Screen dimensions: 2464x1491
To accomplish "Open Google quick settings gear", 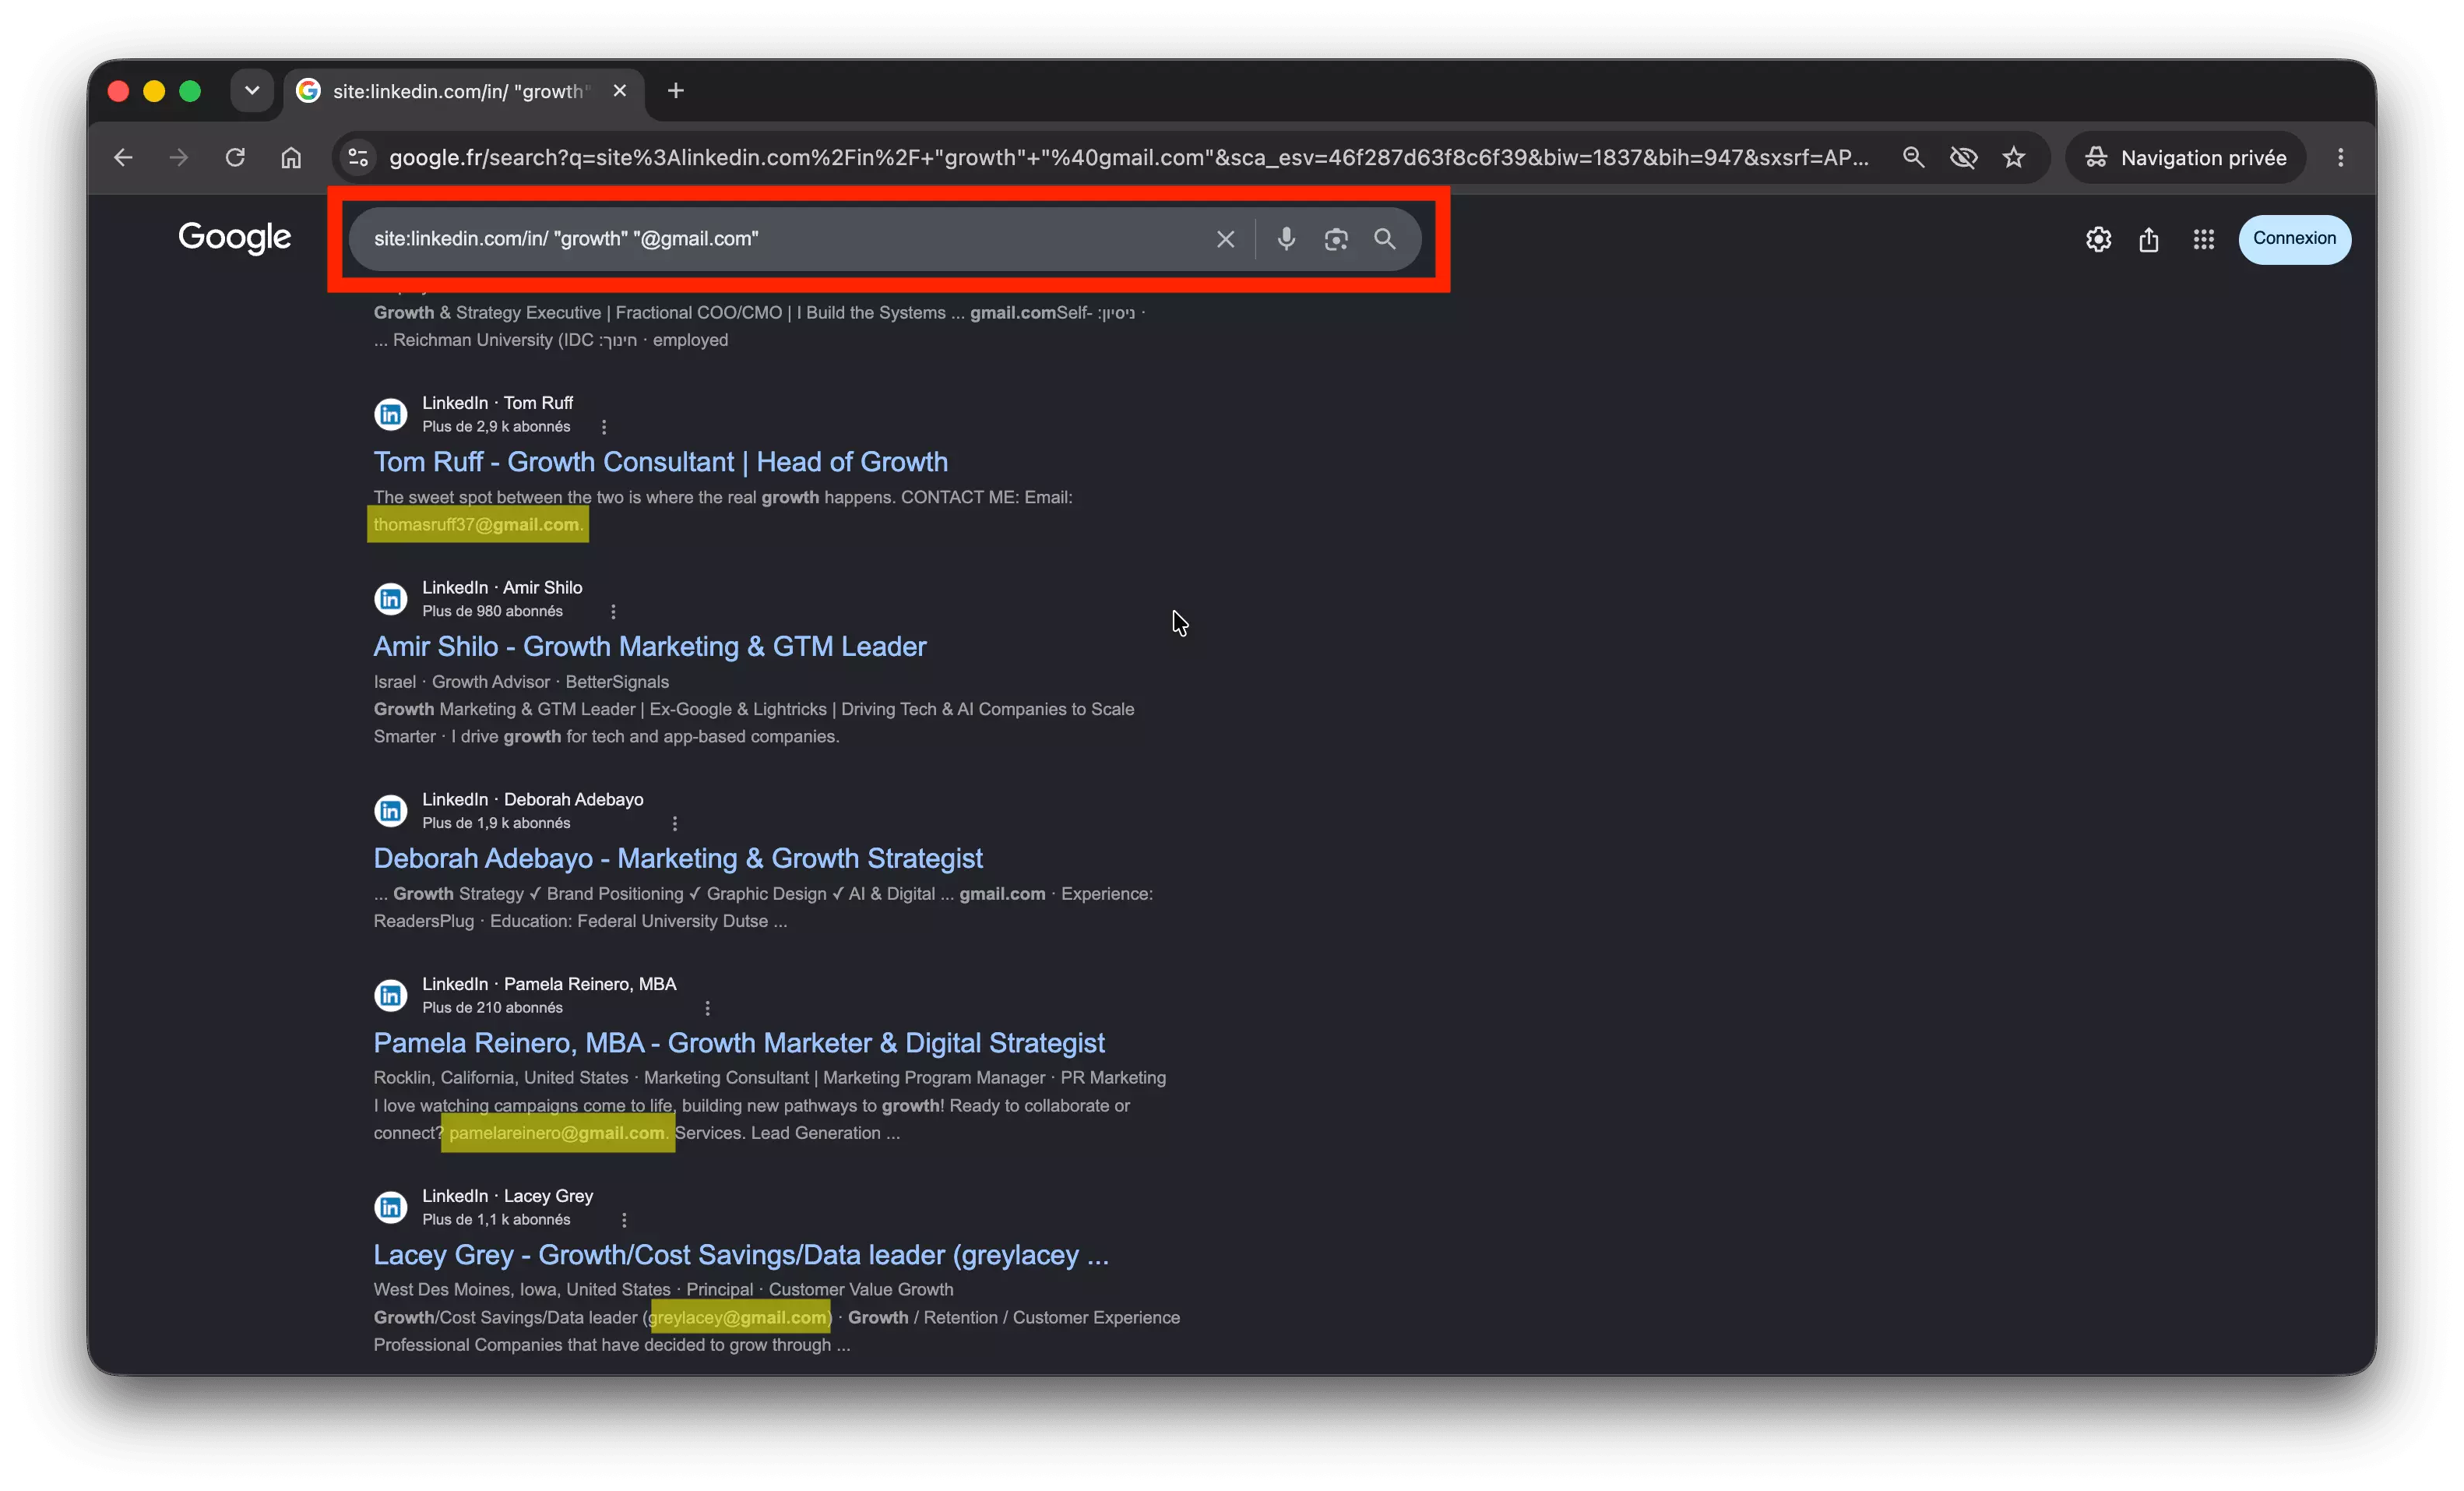I will click(2098, 239).
